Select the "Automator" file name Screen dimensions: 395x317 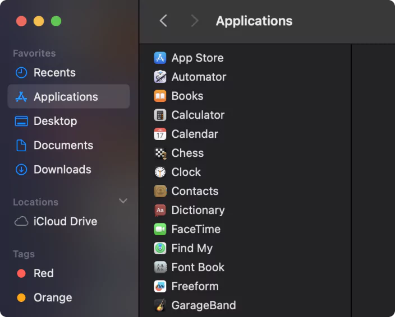pos(199,77)
